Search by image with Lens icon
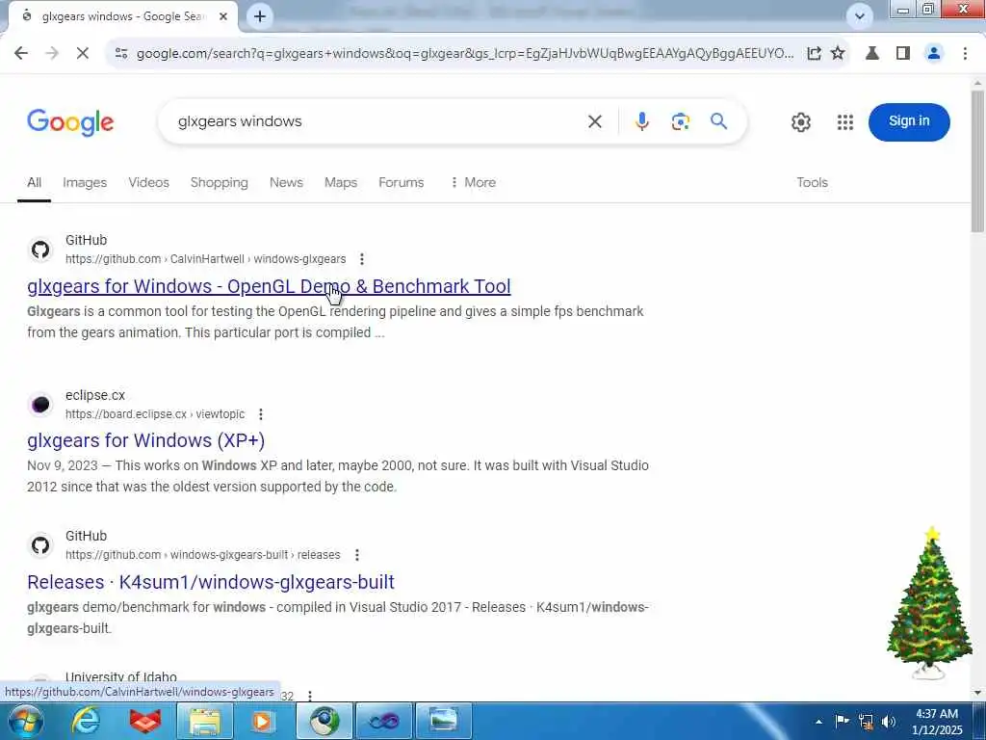986x740 pixels. coord(681,121)
